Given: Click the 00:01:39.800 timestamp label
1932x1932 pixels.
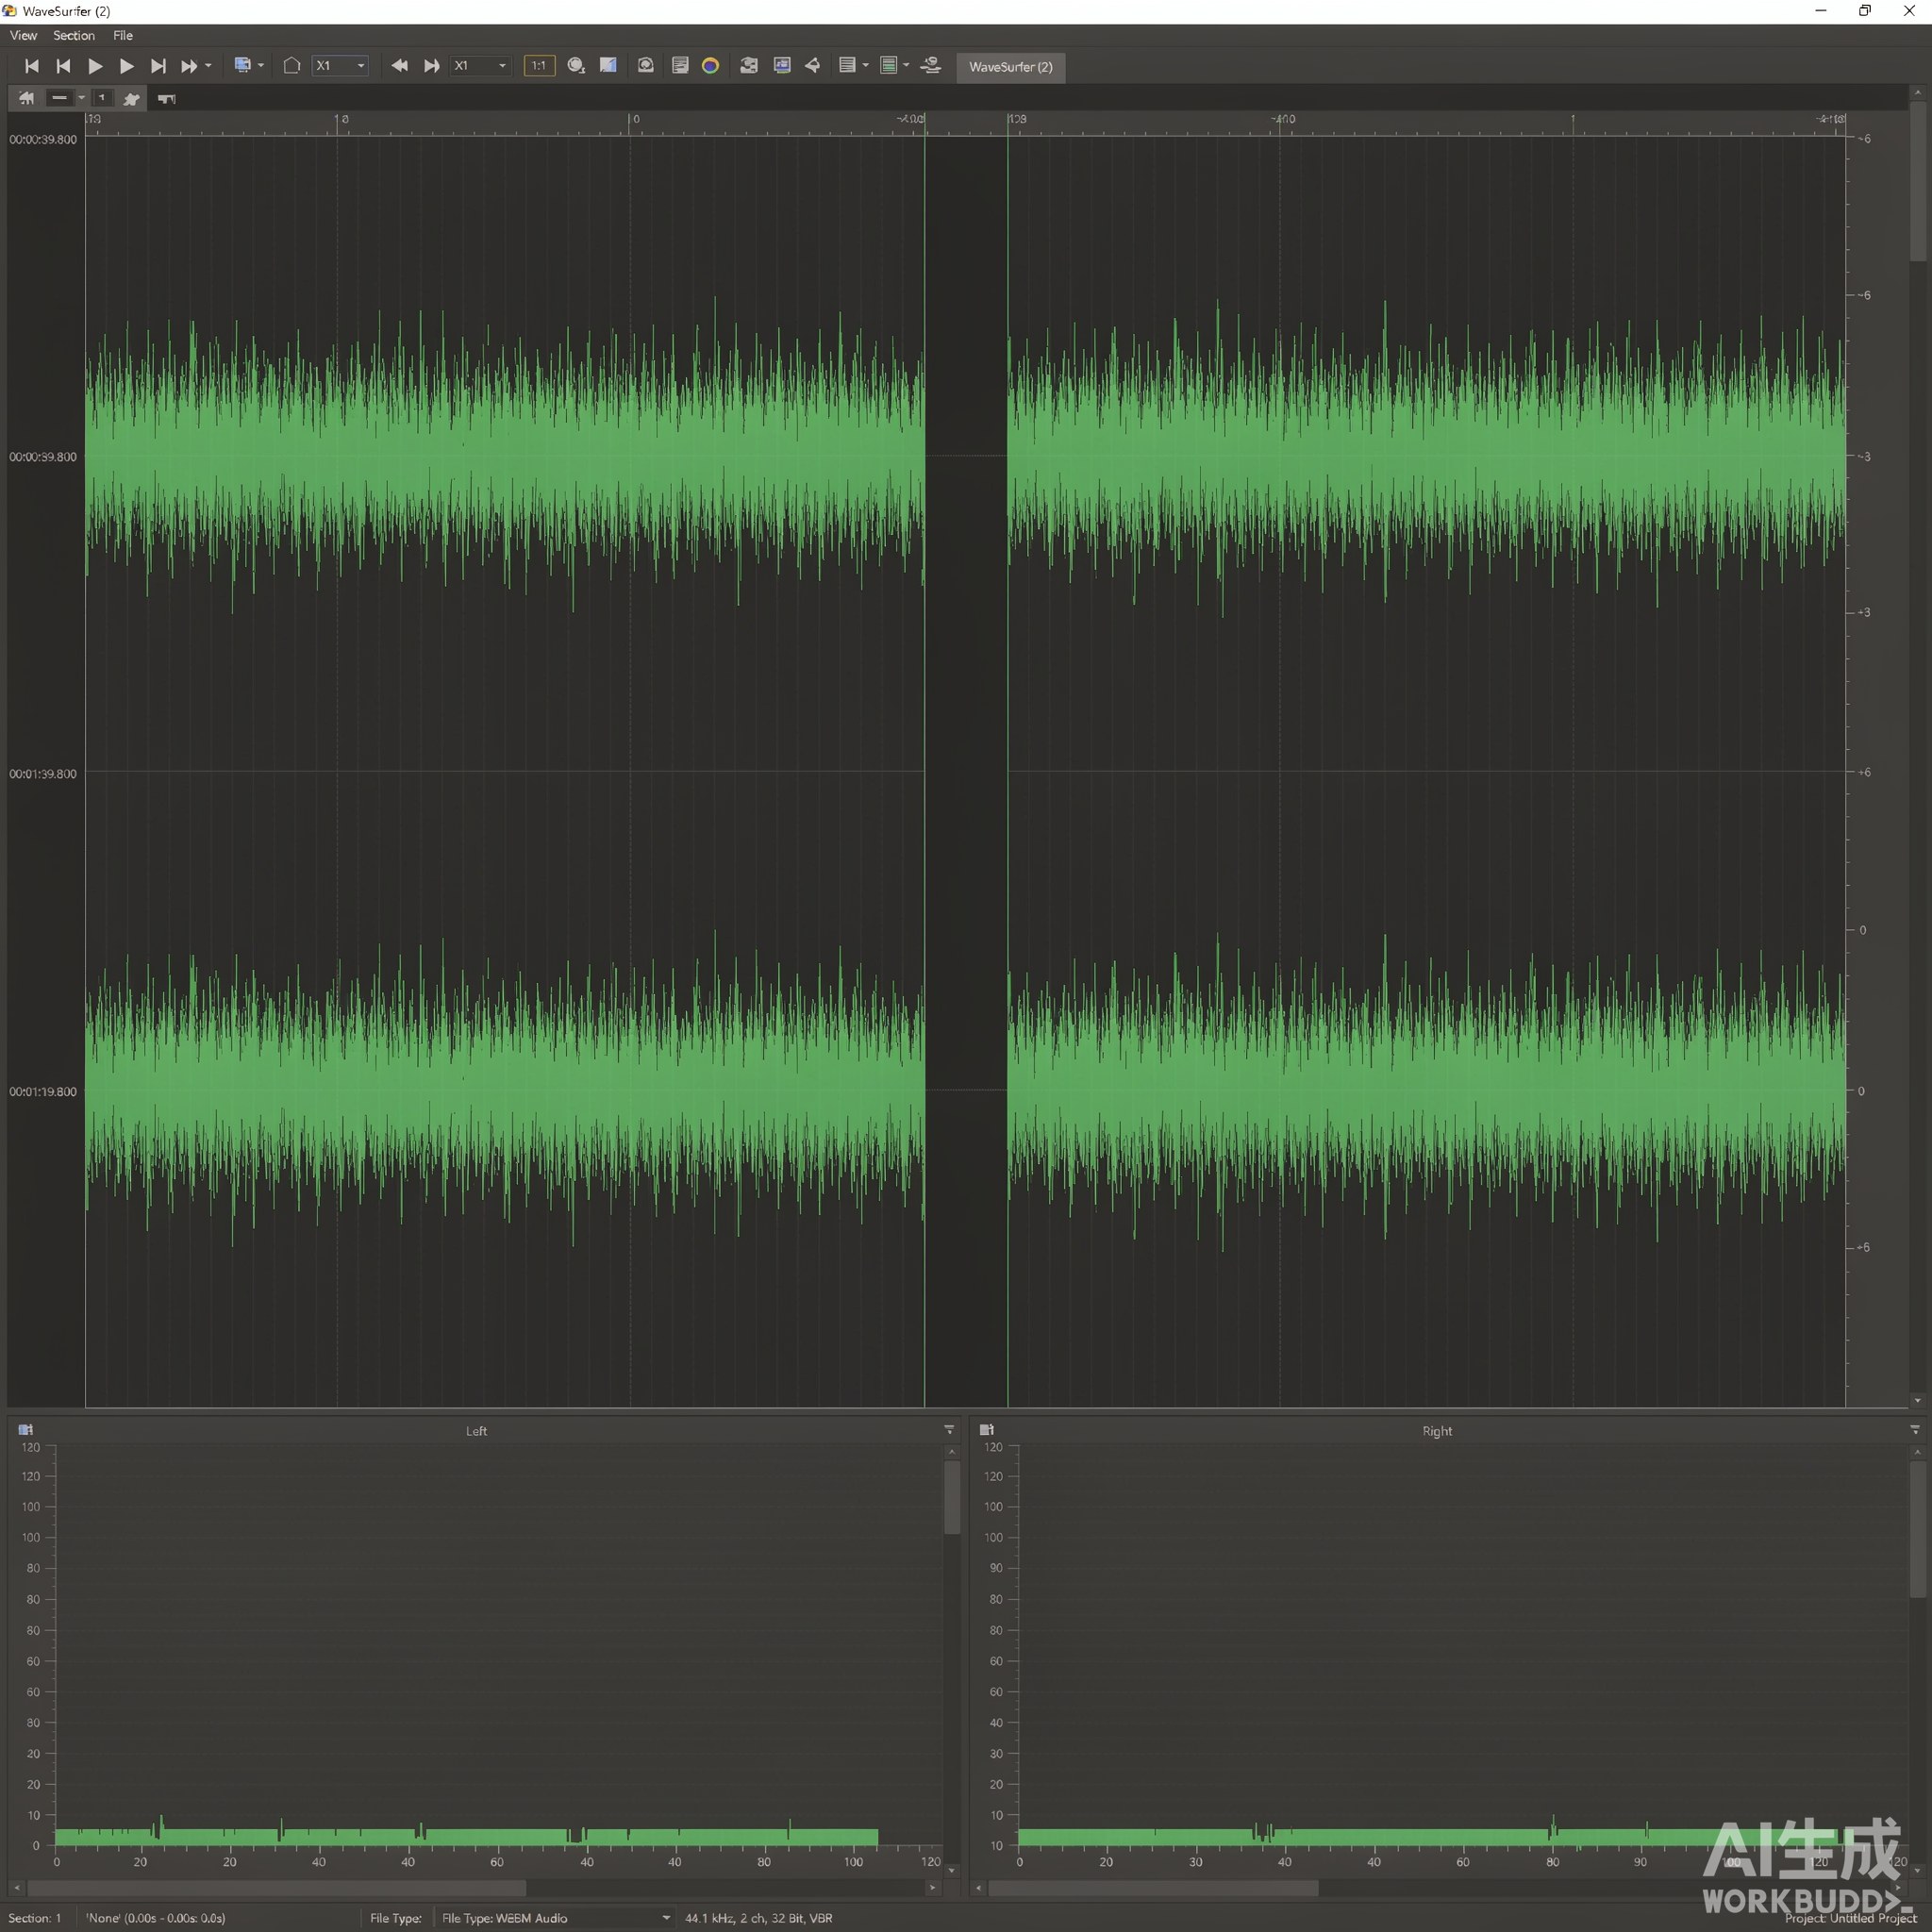Looking at the screenshot, I should 43,774.
